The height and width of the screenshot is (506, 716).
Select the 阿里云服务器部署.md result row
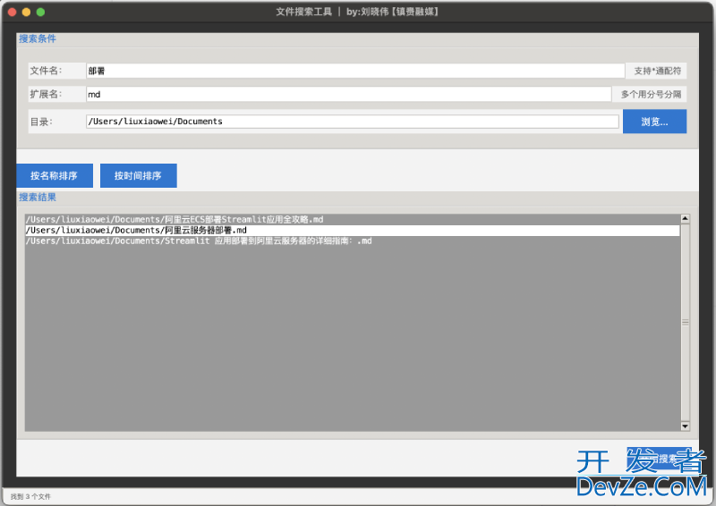click(136, 230)
